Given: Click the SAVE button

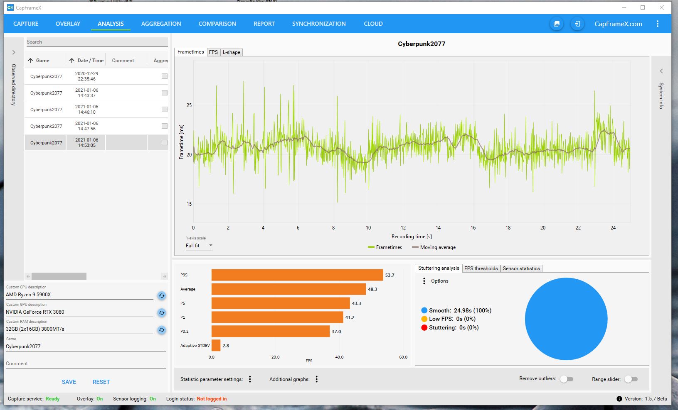Looking at the screenshot, I should click(69, 382).
